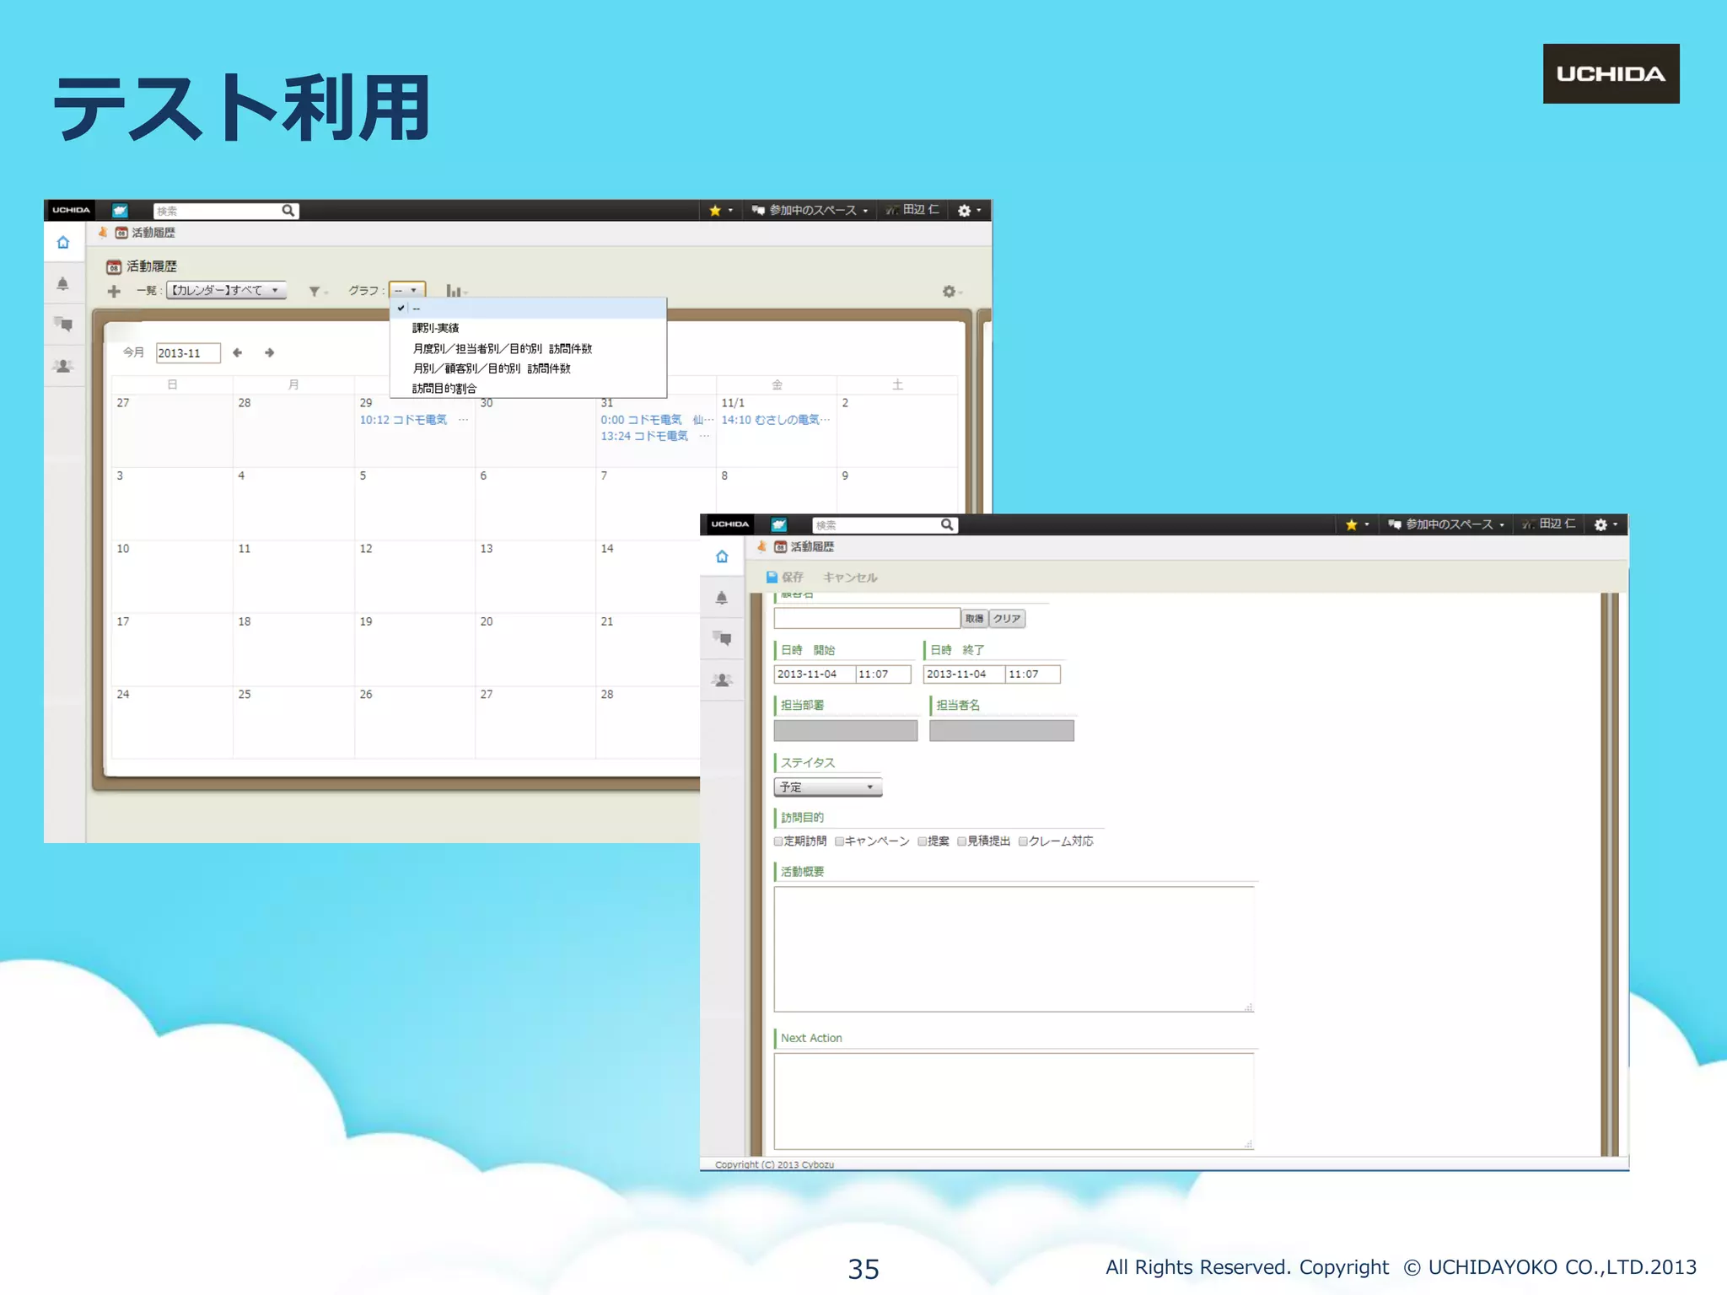1727x1295 pixels.
Task: Select 課別-実績 from graph menu
Action: pyautogui.click(x=436, y=328)
